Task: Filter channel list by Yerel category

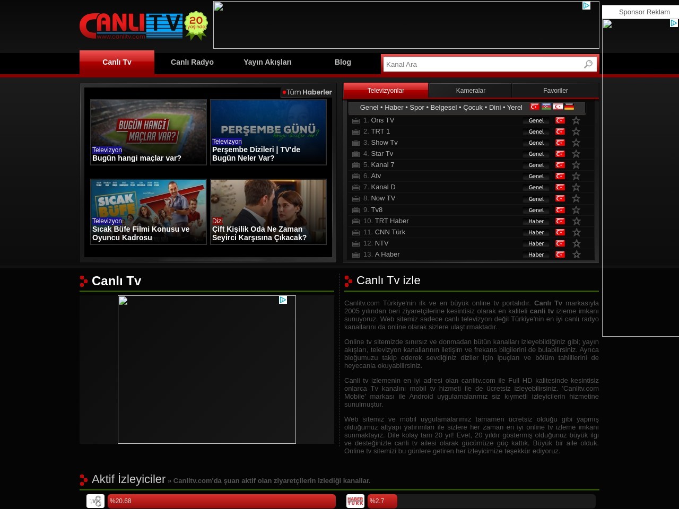Action: (515, 107)
